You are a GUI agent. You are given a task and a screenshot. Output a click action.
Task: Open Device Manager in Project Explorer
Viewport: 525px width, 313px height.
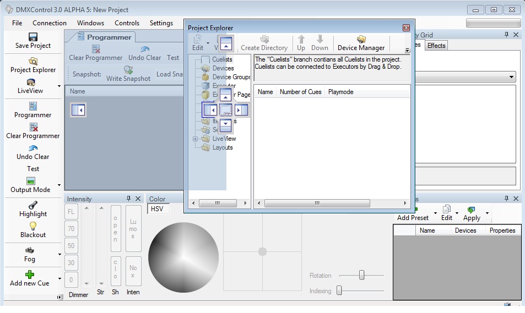(361, 43)
